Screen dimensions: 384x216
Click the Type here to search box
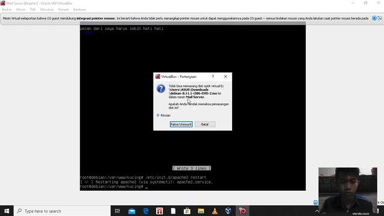pyautogui.click(x=62, y=211)
